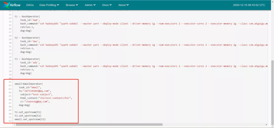This screenshot has width=274, height=128.
Task: Expand the Admin menu
Action: (x=90, y=5)
